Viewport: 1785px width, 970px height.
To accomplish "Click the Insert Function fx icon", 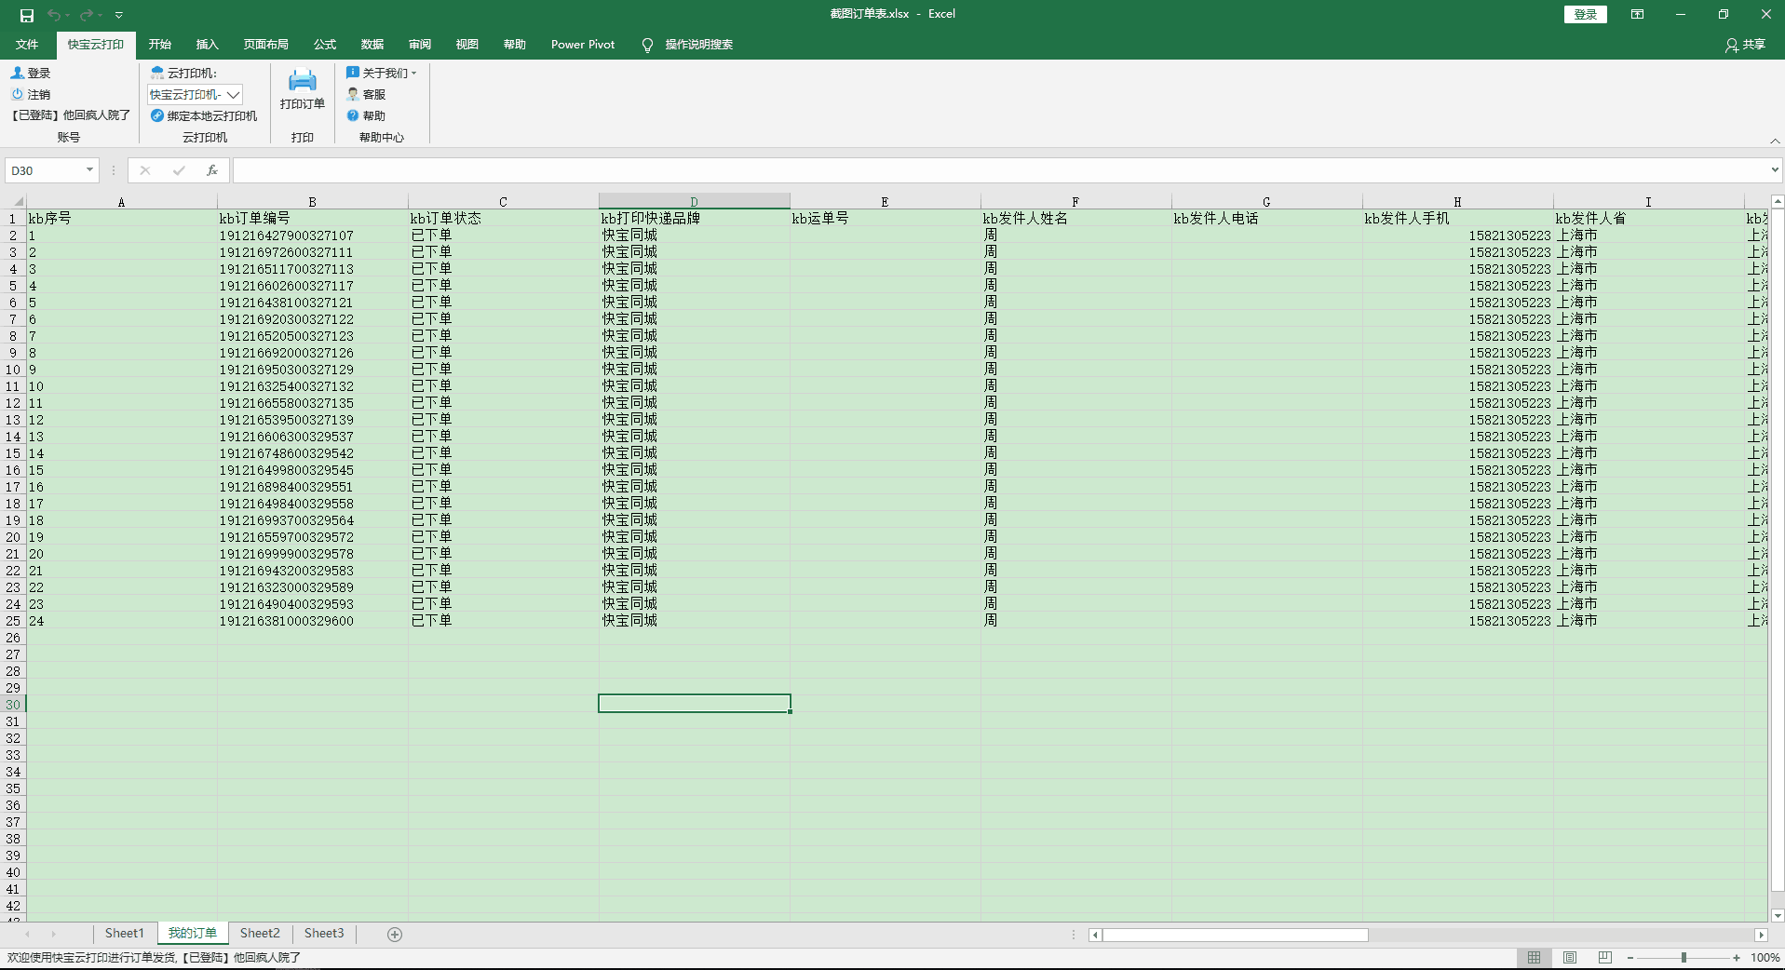I will 212,170.
